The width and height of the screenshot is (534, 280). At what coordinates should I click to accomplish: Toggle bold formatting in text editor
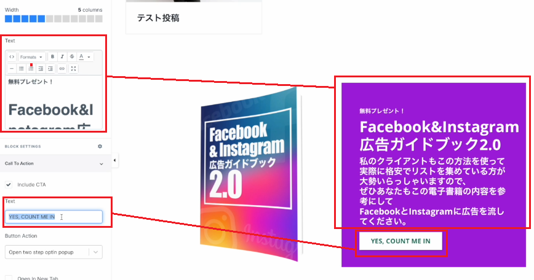pos(52,56)
